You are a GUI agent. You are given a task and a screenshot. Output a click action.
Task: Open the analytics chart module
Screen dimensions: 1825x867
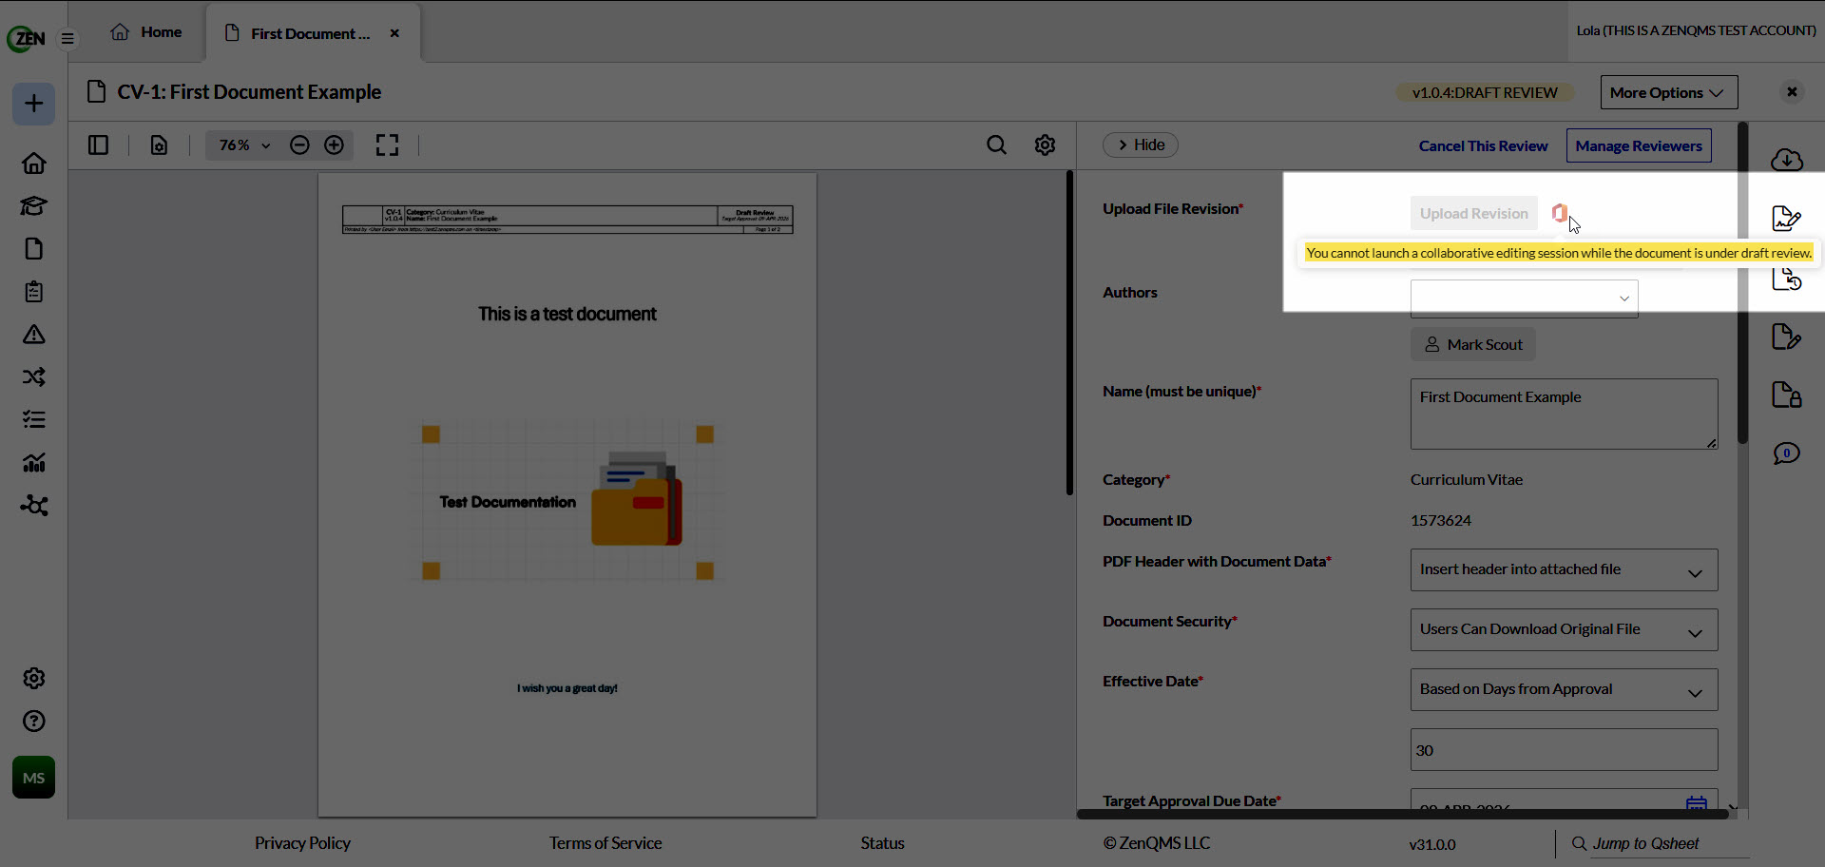[34, 463]
